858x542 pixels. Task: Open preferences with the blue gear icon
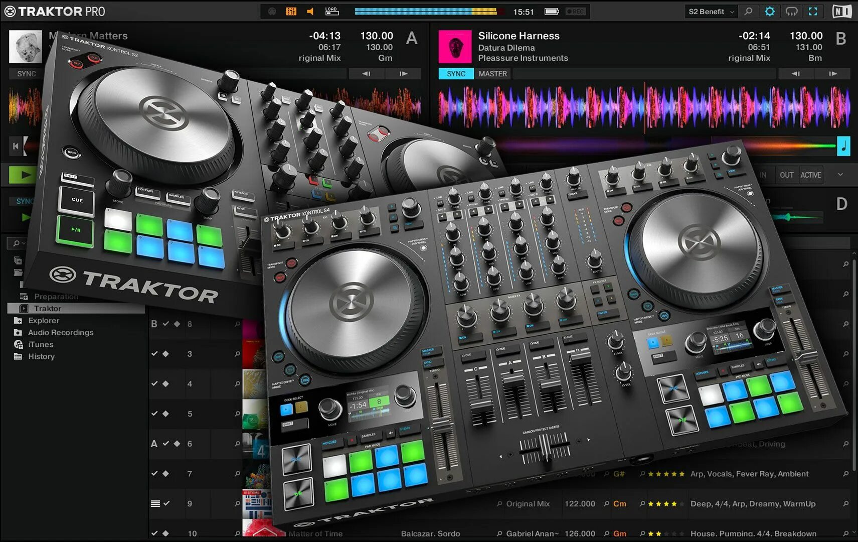[x=770, y=12]
